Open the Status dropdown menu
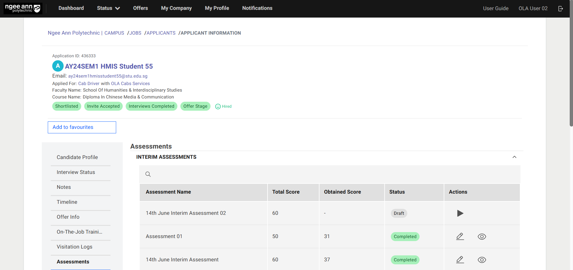Screen dimensions: 573x270 [x=108, y=8]
